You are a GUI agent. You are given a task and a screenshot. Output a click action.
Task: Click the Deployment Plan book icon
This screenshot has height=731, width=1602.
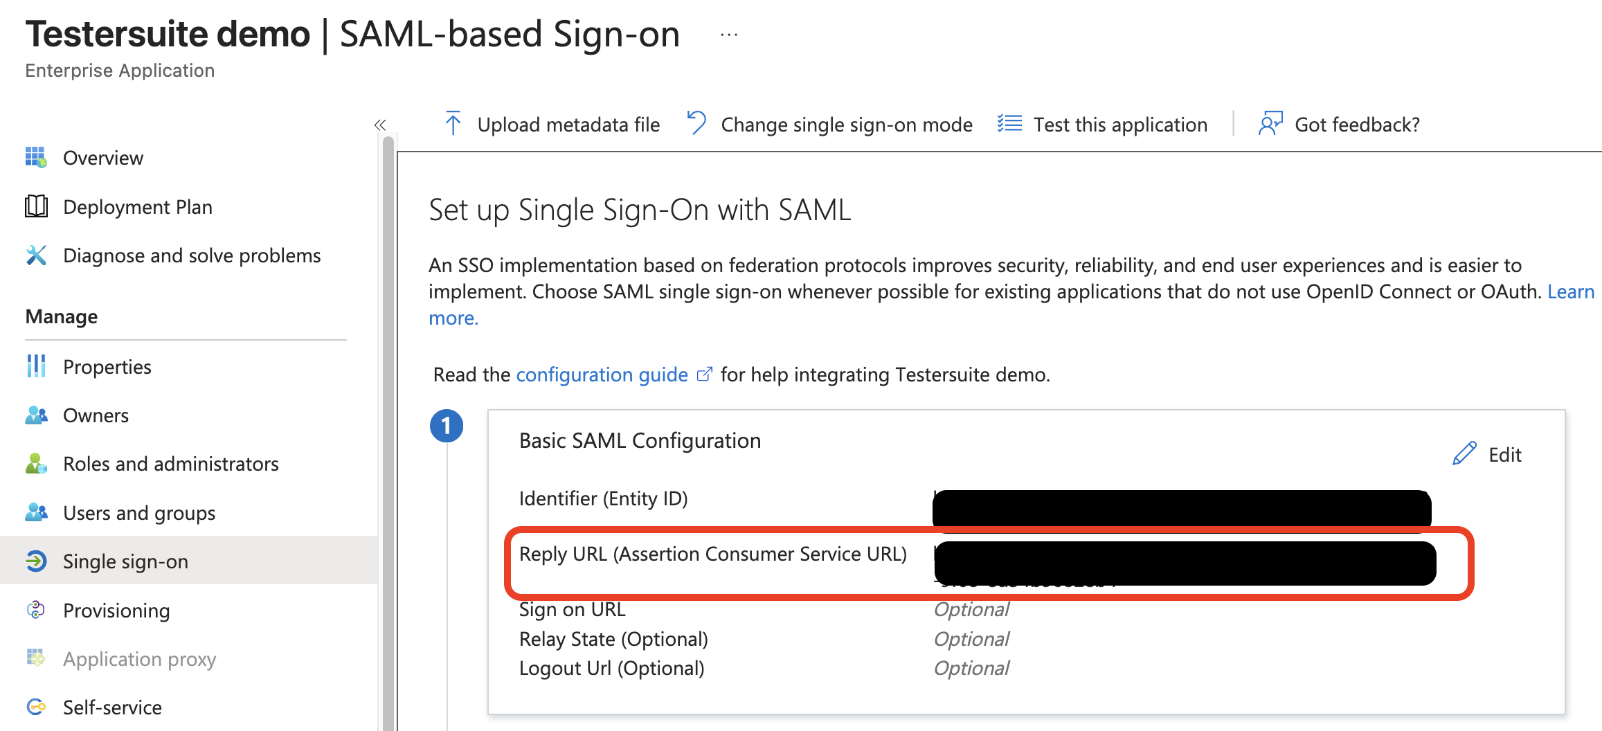point(36,206)
